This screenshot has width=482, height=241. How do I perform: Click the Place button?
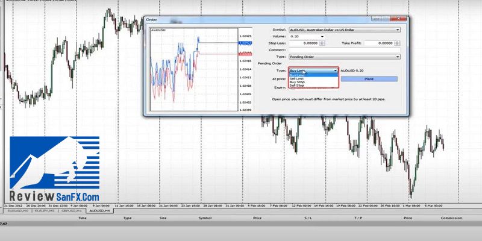369,79
